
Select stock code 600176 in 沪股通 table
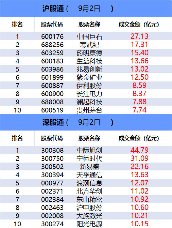(52, 36)
